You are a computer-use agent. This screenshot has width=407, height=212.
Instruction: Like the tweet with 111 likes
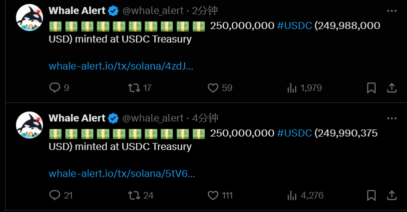213,195
